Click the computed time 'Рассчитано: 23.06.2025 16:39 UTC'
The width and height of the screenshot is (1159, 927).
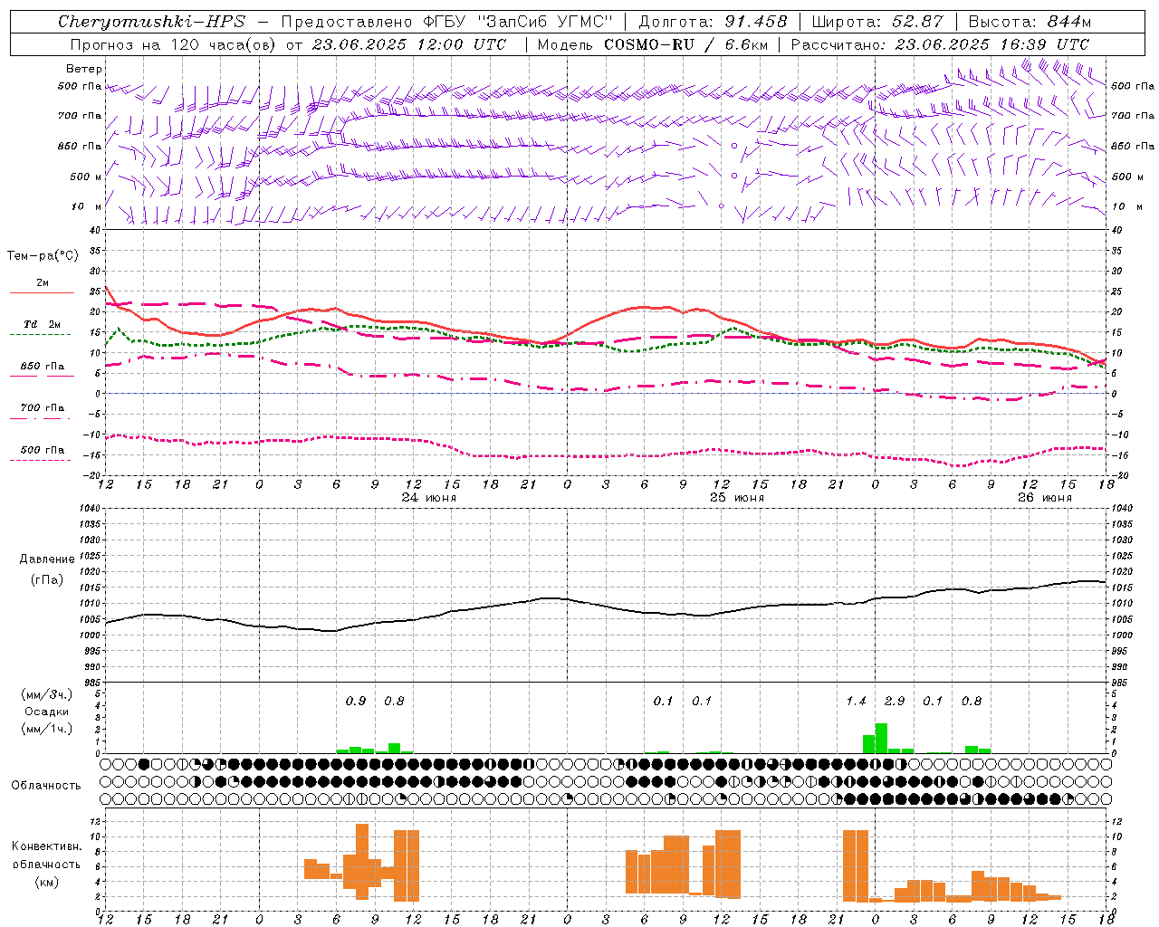tap(940, 44)
